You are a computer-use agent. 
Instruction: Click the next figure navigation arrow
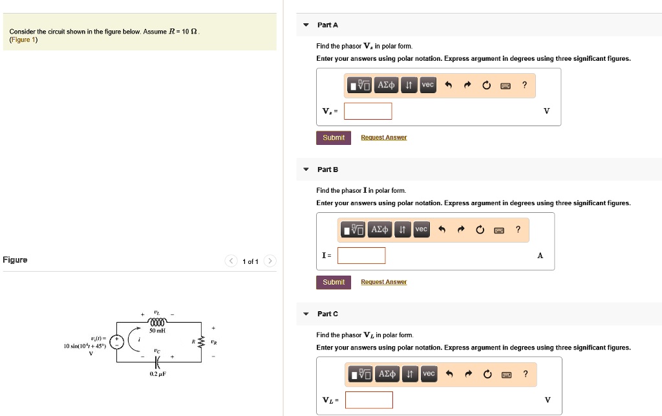coord(270,261)
